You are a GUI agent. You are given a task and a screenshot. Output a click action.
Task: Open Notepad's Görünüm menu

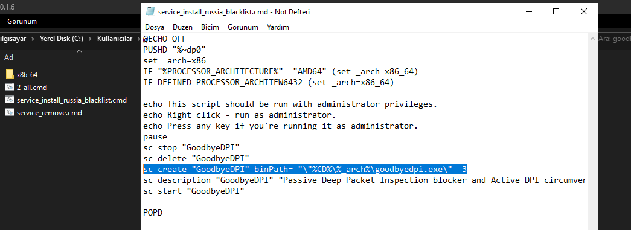point(243,27)
